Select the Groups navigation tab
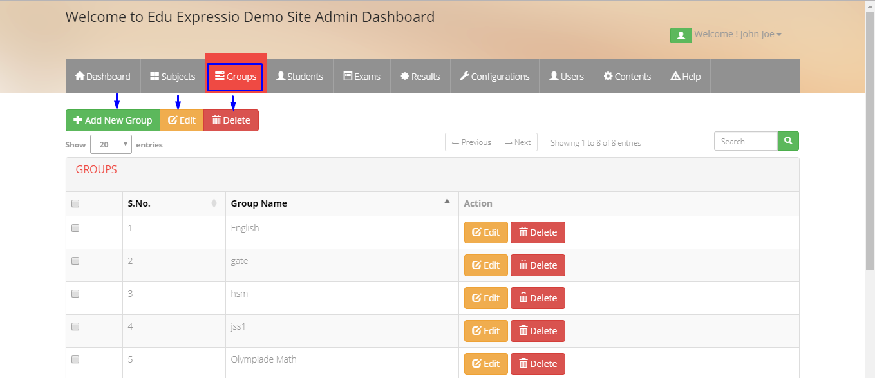The height and width of the screenshot is (378, 875). [236, 77]
